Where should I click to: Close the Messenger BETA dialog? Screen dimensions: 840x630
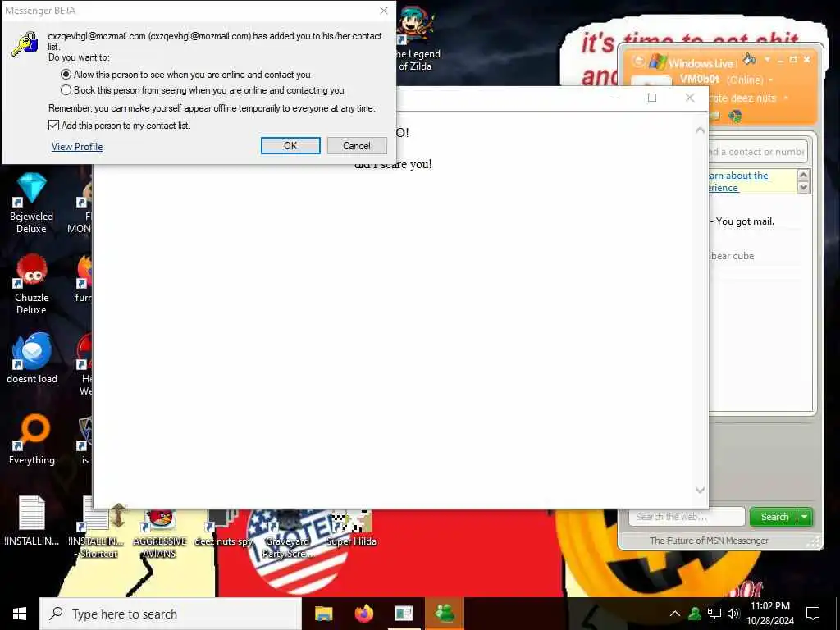pos(384,11)
